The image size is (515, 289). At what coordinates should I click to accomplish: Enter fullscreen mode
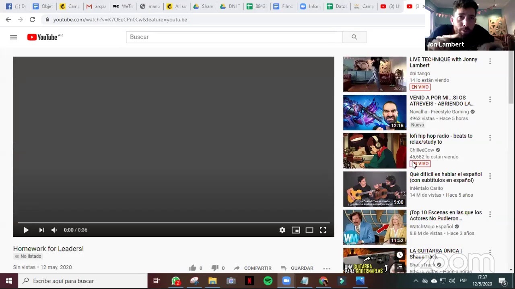(x=323, y=230)
